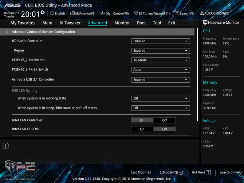The height and width of the screenshot is (183, 244).
Task: Click Memory frequency 3000 MHz value
Action: 209,95
